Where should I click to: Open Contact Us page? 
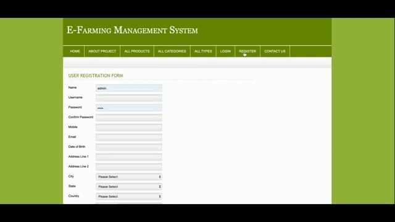(275, 51)
